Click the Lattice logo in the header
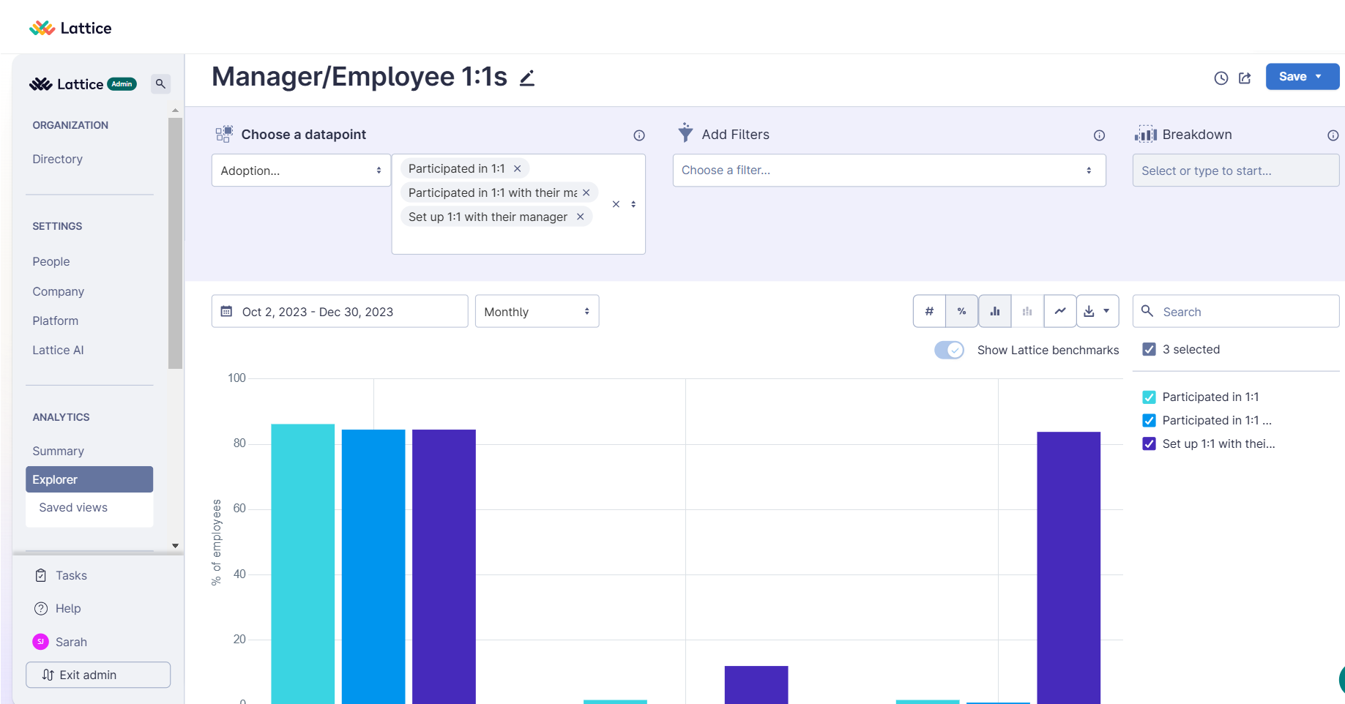The height and width of the screenshot is (704, 1345). (70, 28)
